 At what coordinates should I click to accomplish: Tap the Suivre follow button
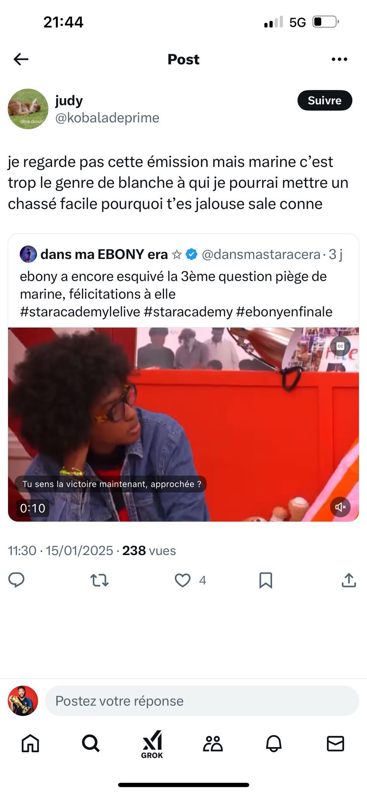325,100
